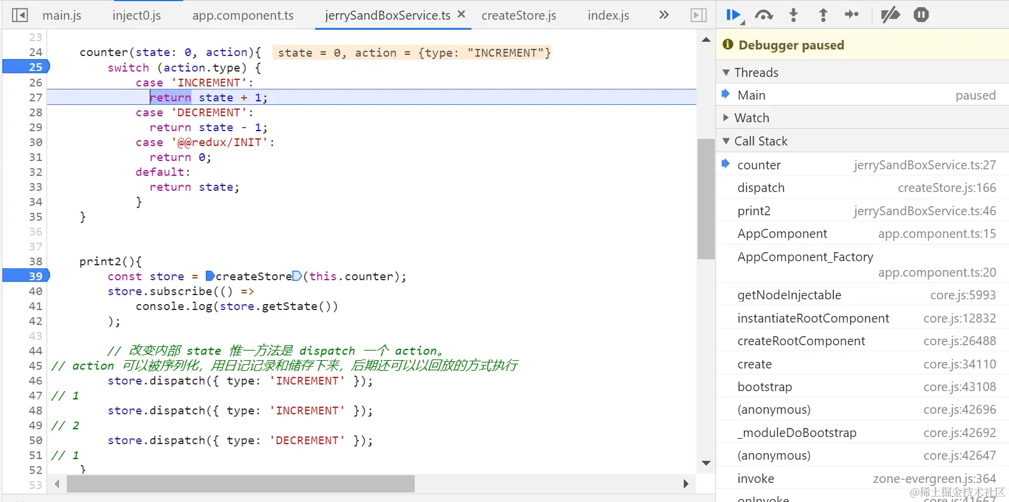
Task: Open createStore.js:166 source link
Action: (x=947, y=188)
